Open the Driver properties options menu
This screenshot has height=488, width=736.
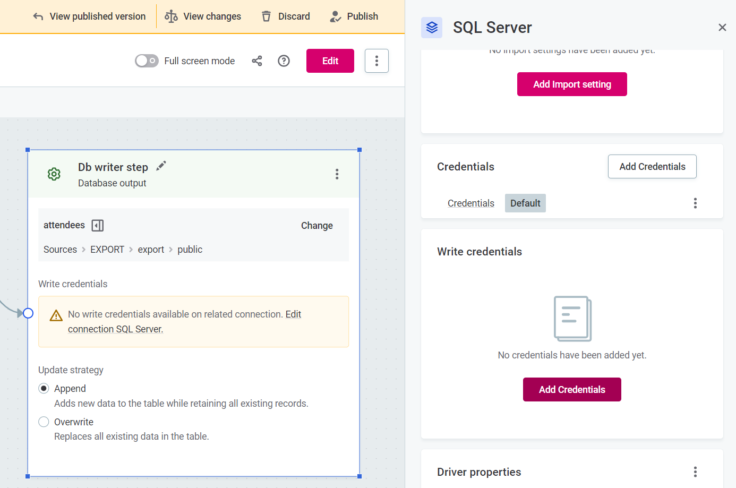point(695,472)
